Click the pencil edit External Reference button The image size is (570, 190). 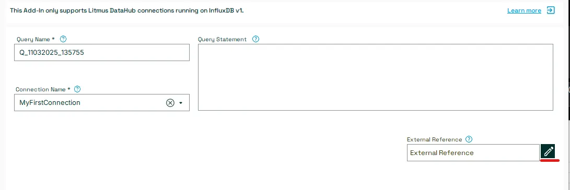pos(548,151)
